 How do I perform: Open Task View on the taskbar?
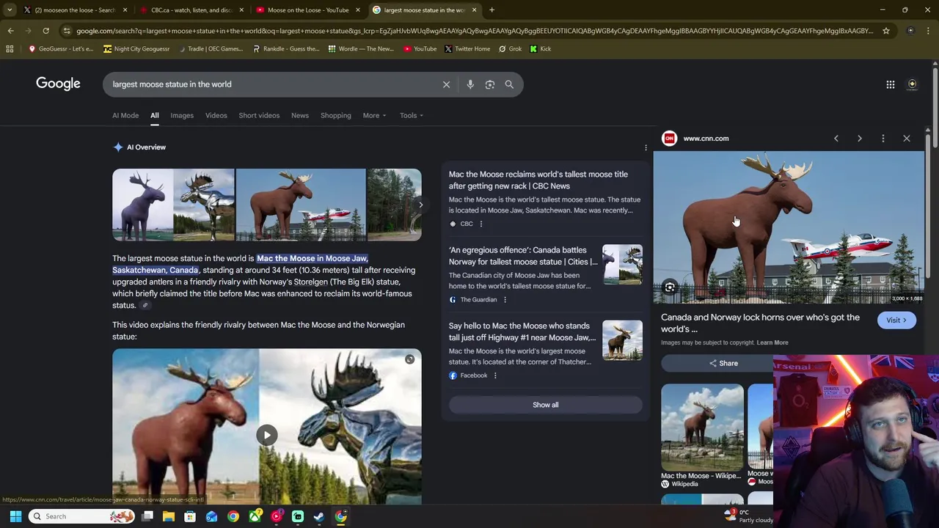pos(147,516)
